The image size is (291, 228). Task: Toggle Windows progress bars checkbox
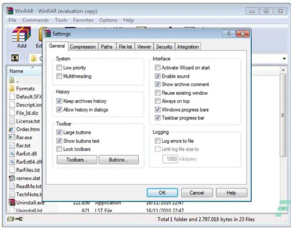point(157,110)
